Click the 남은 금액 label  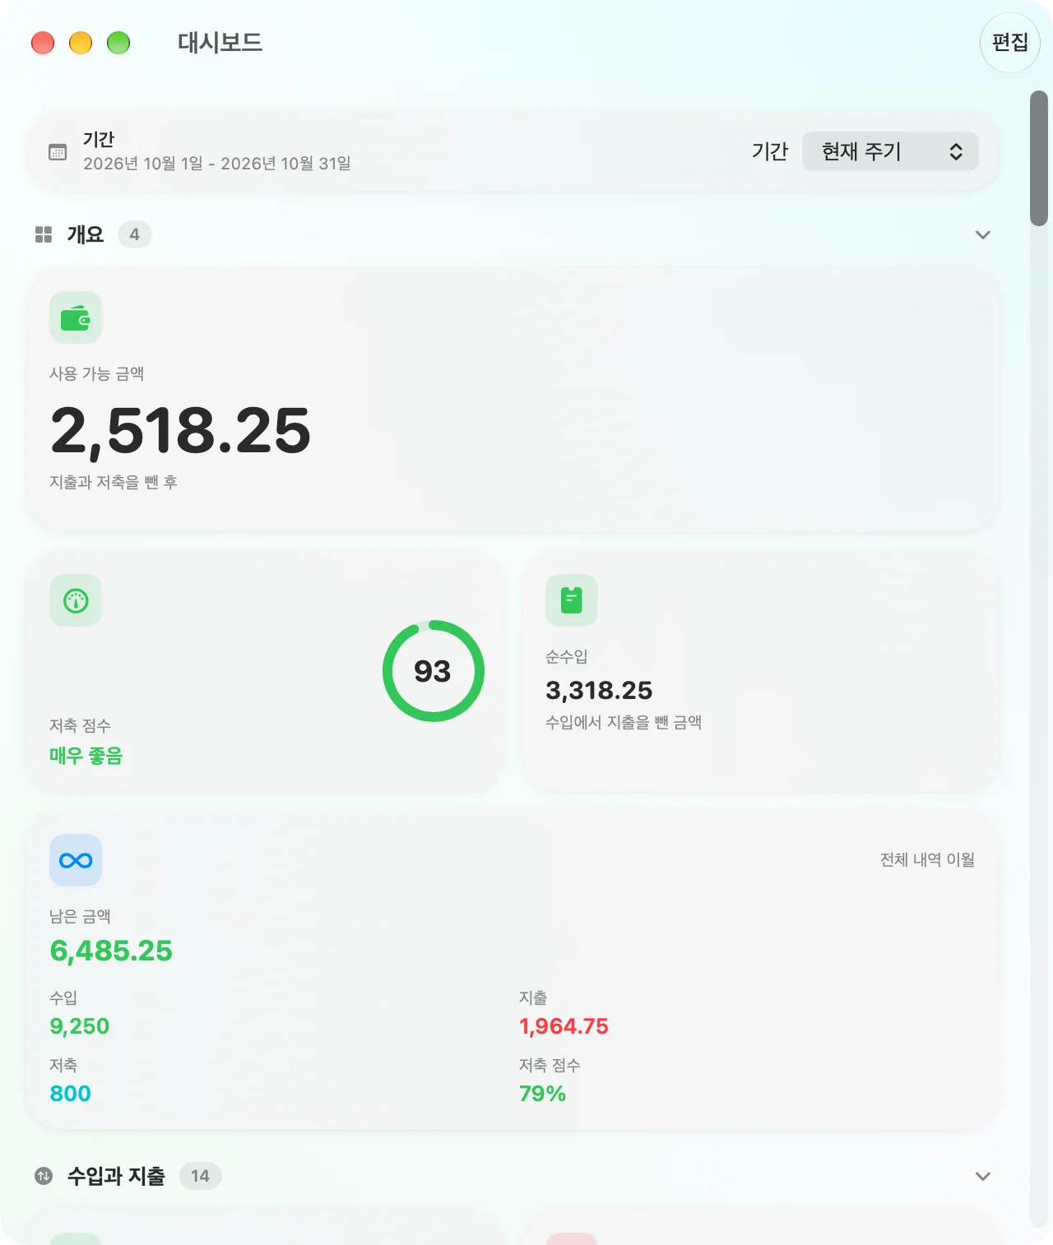[x=80, y=916]
